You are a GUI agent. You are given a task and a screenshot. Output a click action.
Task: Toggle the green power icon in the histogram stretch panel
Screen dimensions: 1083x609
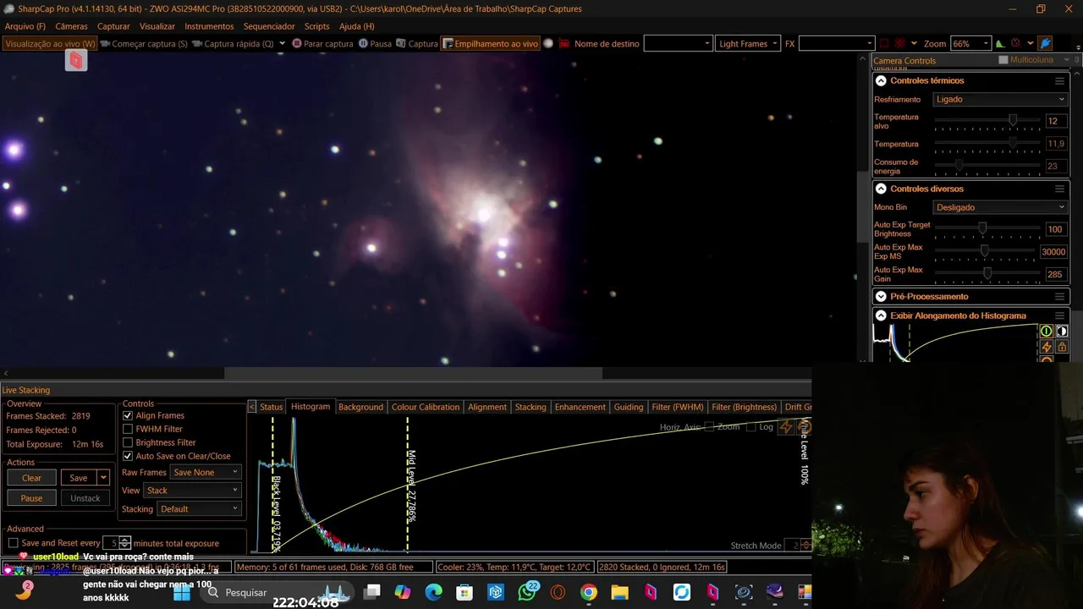pos(1046,331)
